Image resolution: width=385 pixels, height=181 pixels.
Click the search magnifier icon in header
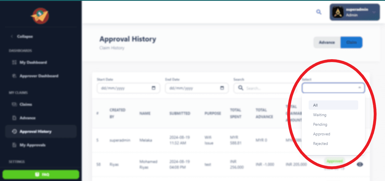[319, 12]
